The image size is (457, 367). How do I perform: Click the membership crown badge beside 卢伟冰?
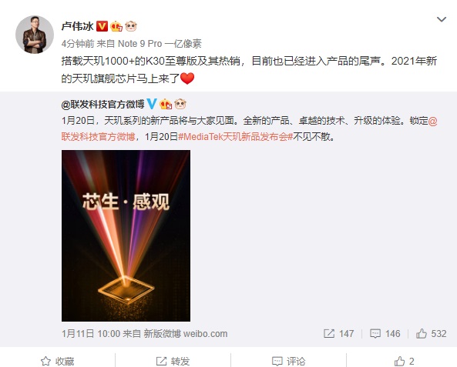[116, 26]
